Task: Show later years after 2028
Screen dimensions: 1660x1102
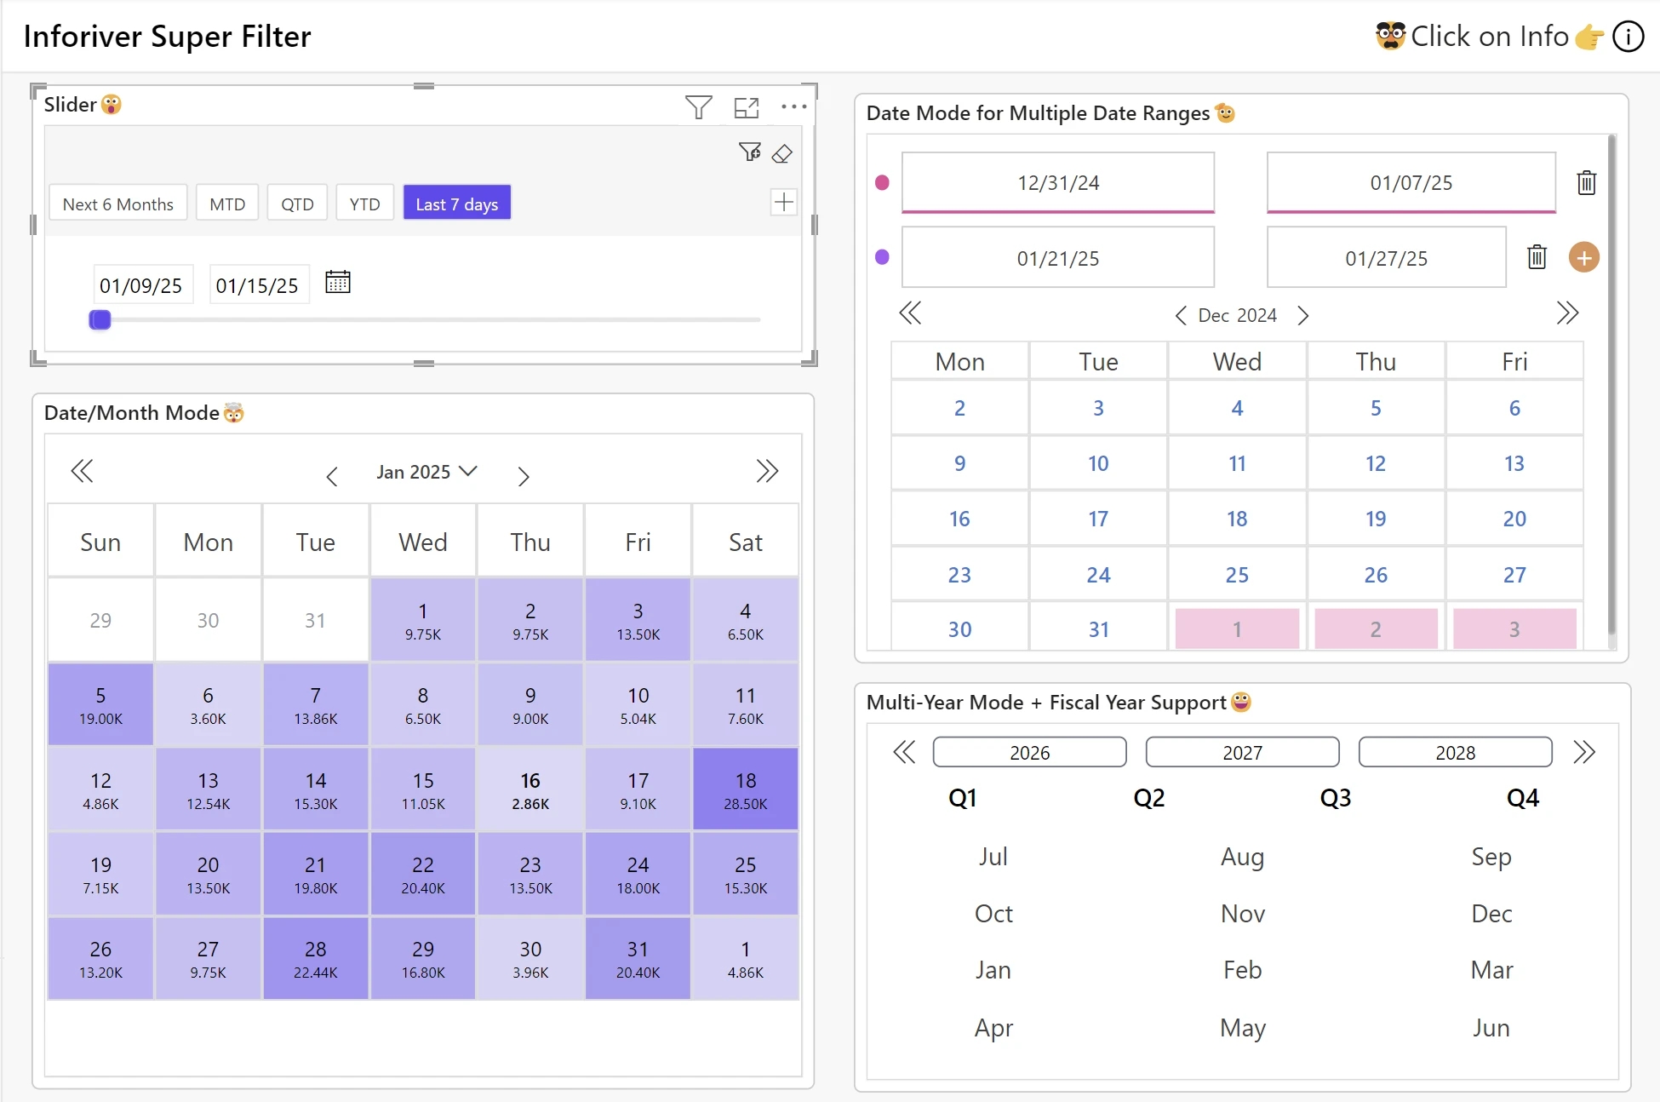Action: (x=1583, y=752)
